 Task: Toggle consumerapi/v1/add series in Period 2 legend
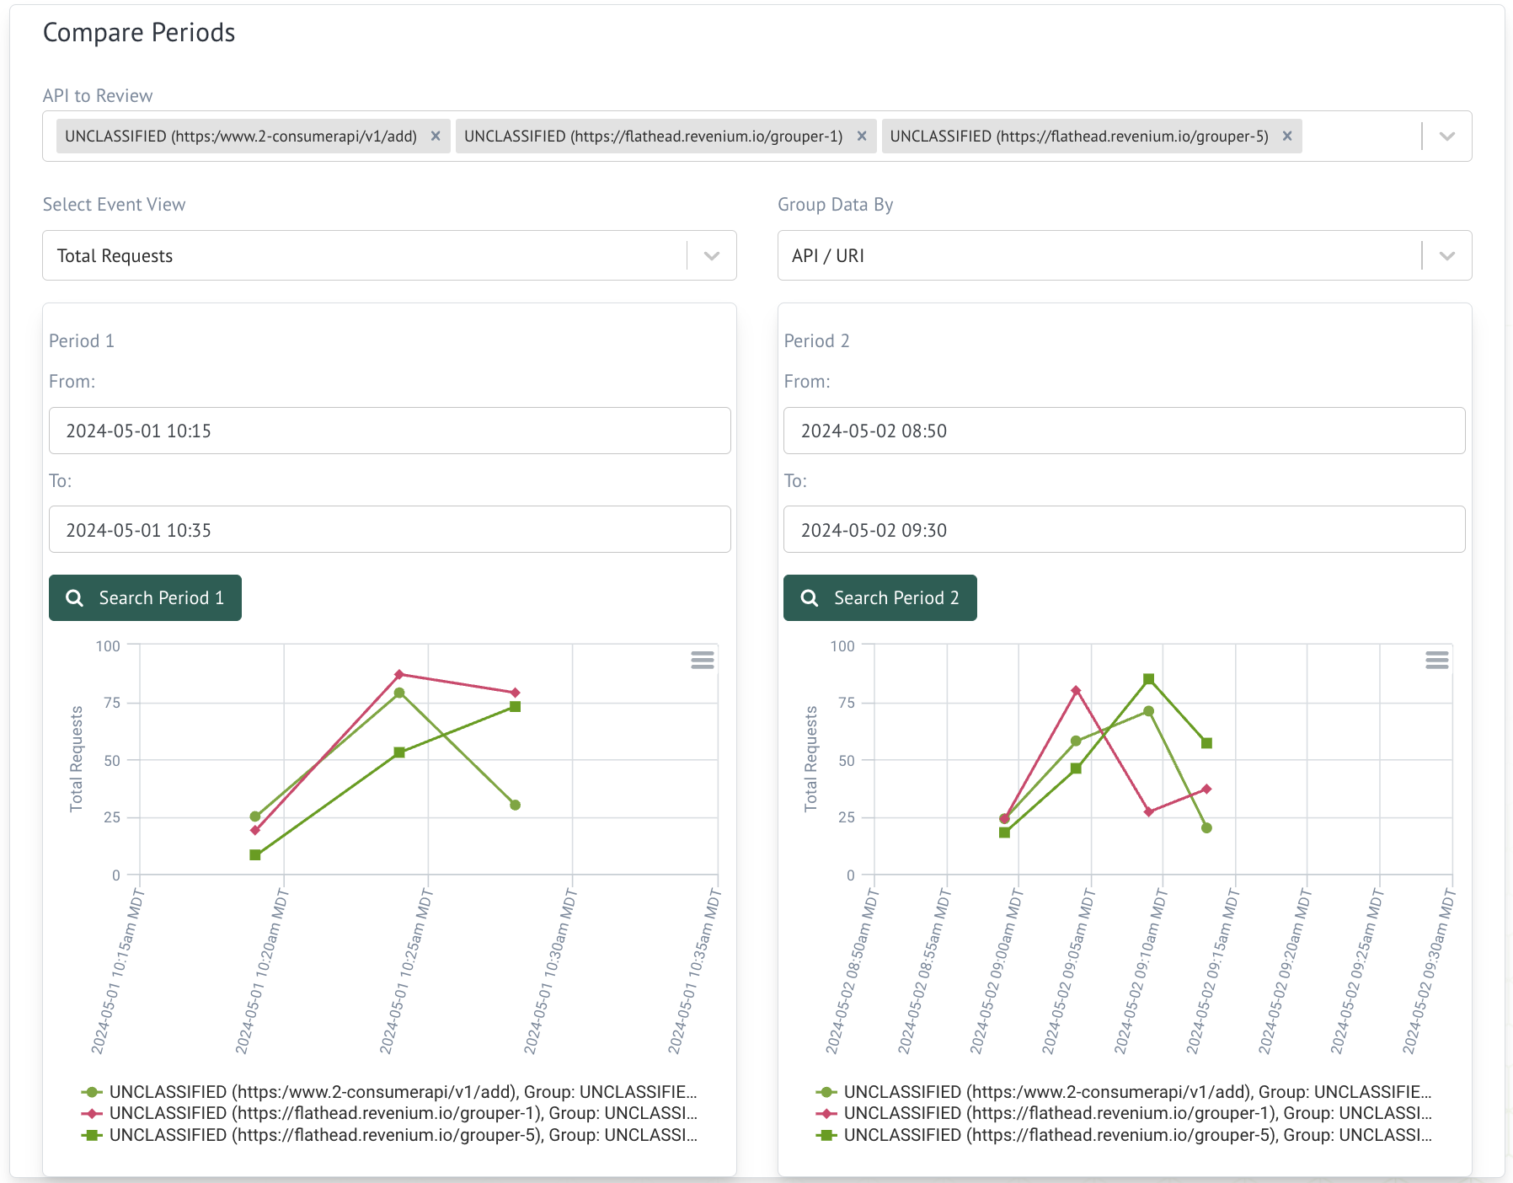tap(1137, 1092)
